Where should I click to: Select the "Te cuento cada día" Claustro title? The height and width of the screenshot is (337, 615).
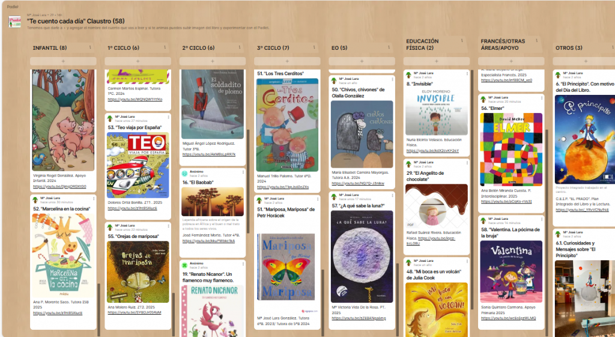[76, 21]
